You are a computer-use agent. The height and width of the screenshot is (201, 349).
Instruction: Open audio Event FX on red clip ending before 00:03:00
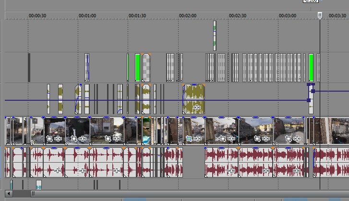point(266,171)
